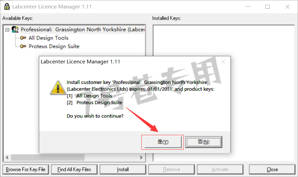This screenshot has height=177, width=298.
Task: Maximize the Licence Manager window
Action: [268, 7]
